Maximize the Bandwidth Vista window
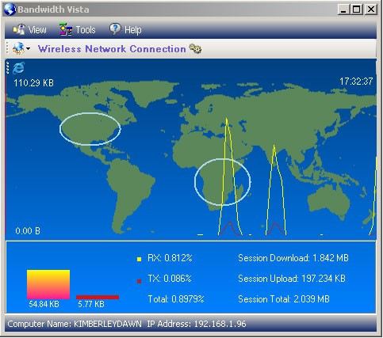Image resolution: width=383 pixels, height=338 pixels. coord(356,9)
